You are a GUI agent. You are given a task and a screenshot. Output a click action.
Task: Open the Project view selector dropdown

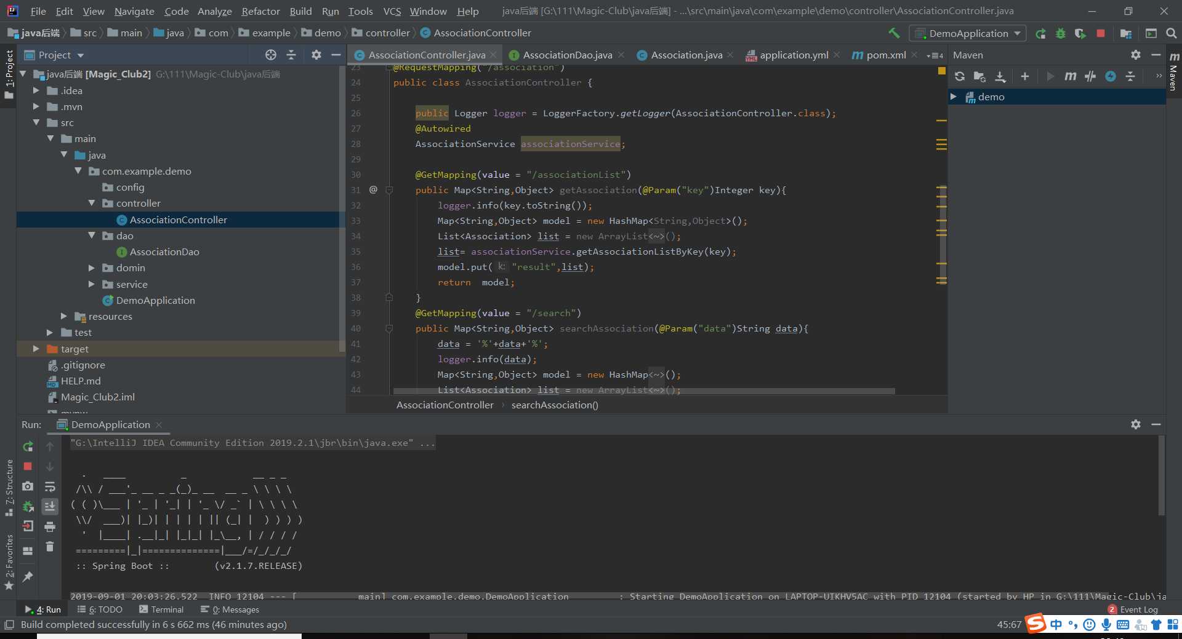54,55
